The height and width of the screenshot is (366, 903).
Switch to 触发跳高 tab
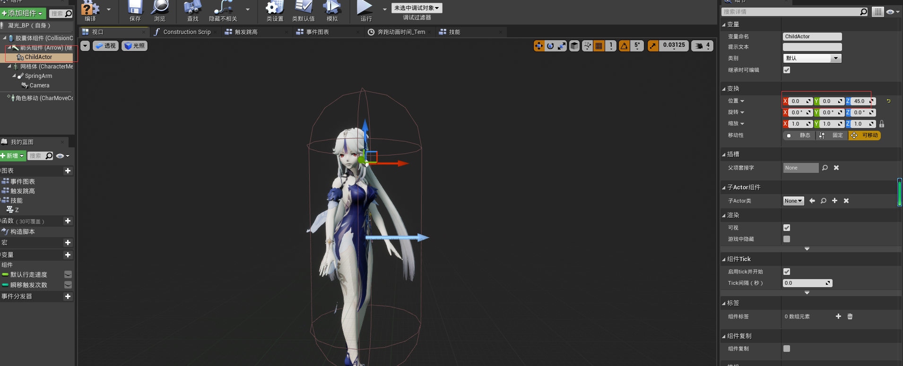point(256,32)
